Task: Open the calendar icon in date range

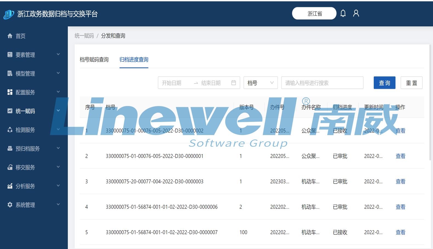Action: click(234, 83)
